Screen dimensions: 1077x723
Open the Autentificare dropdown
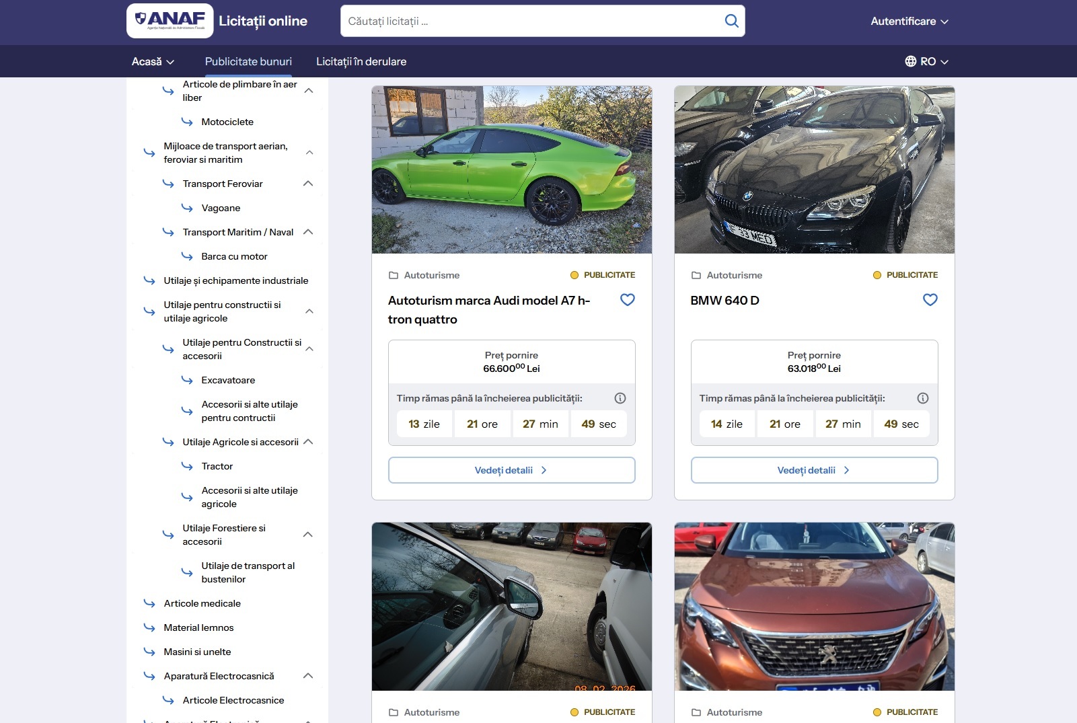(x=909, y=21)
